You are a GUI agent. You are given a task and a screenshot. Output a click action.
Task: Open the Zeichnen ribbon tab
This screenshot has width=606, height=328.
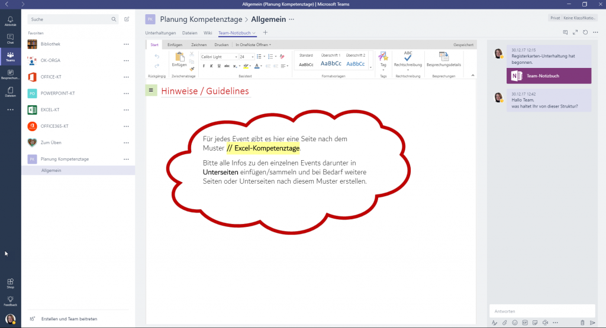pos(199,45)
